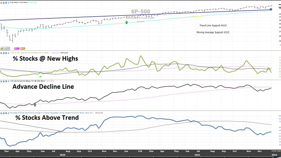Click small green triangle marker in New Highs pane
The width and height of the screenshot is (281, 158).
click(40, 76)
